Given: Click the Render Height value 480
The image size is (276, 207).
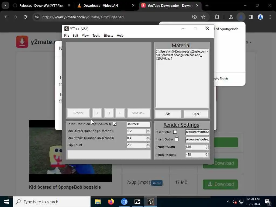Looking at the screenshot, I should [x=195, y=155].
